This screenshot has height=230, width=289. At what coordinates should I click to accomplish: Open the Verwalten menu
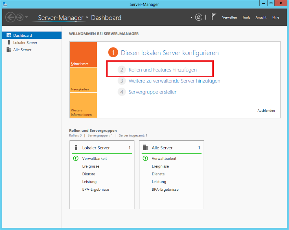point(229,18)
